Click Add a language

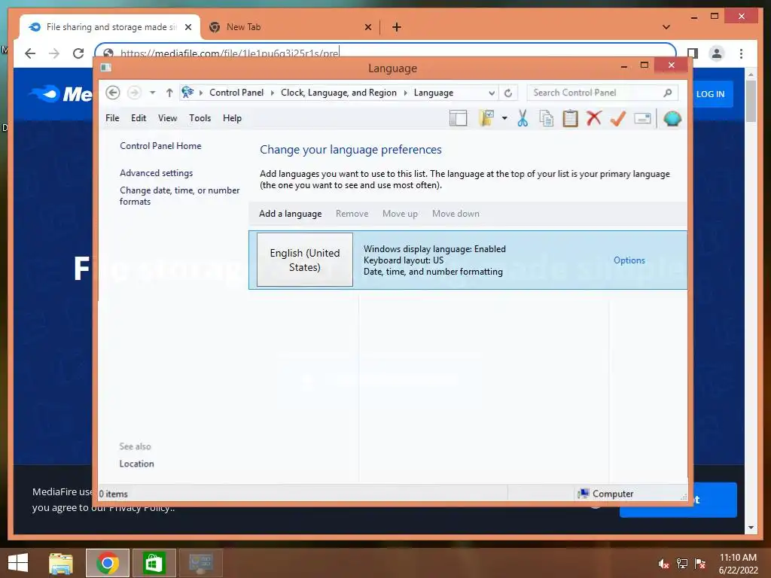coord(290,213)
